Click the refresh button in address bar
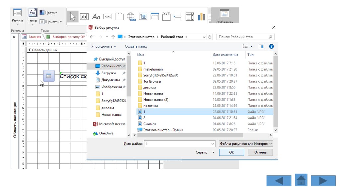340x191 pixels. coord(210,37)
